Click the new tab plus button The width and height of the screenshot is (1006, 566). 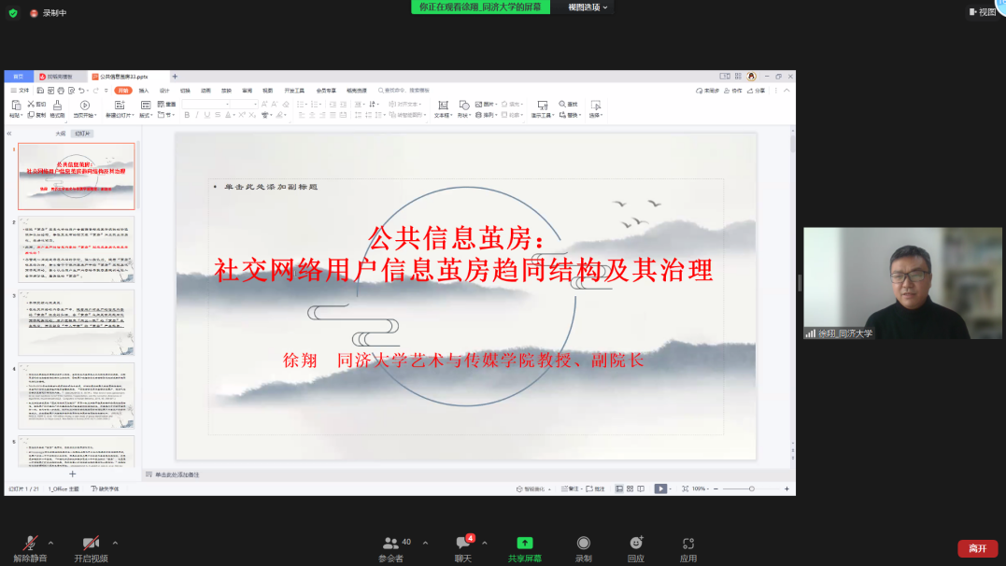(x=175, y=77)
